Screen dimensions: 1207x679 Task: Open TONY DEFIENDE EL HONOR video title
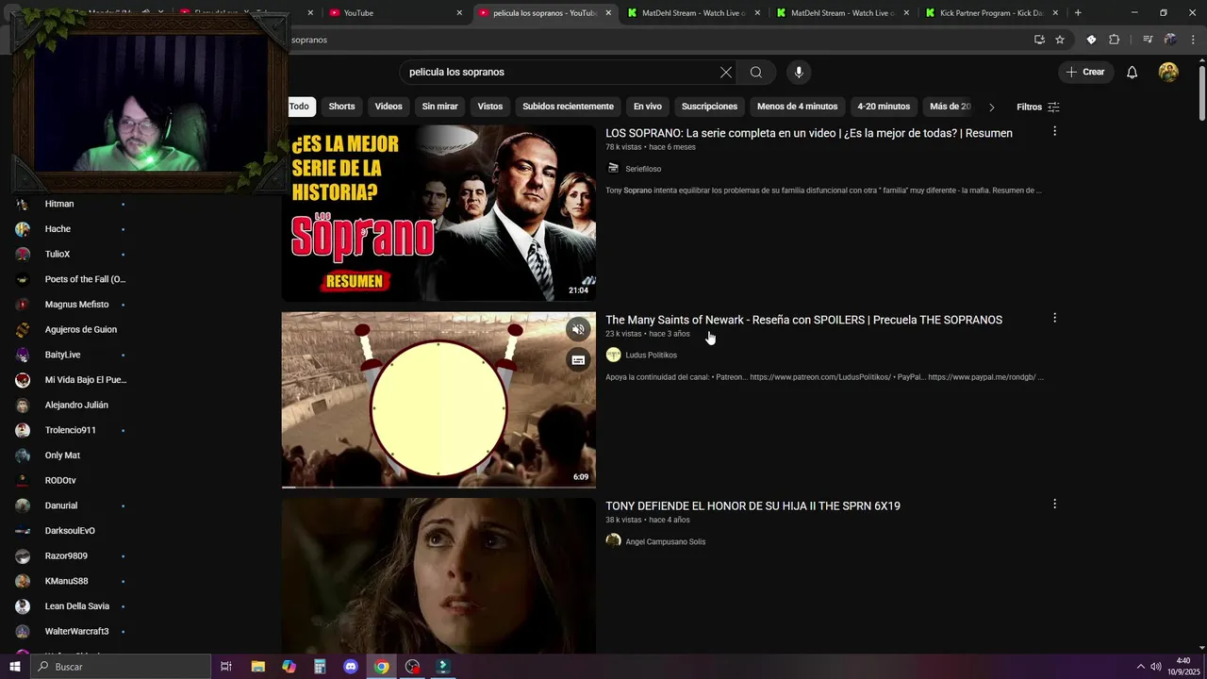(752, 506)
